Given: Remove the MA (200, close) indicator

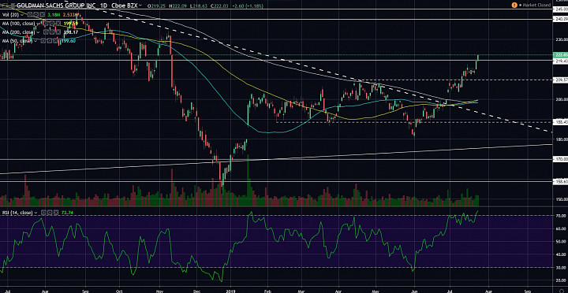Looking at the screenshot, I should click(x=58, y=32).
